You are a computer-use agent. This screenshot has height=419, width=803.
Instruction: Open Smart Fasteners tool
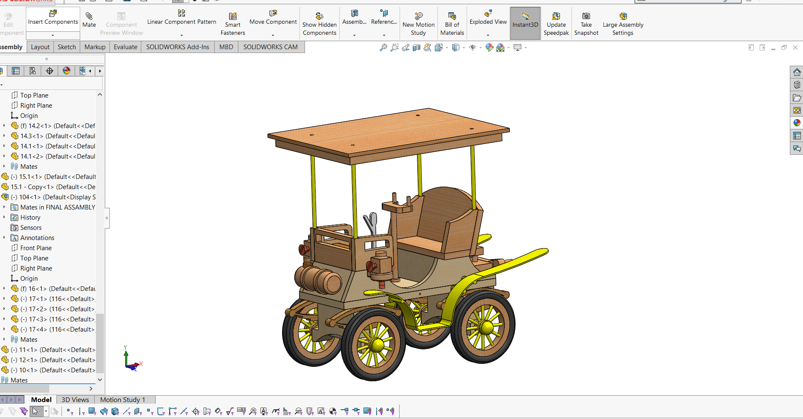pyautogui.click(x=232, y=17)
